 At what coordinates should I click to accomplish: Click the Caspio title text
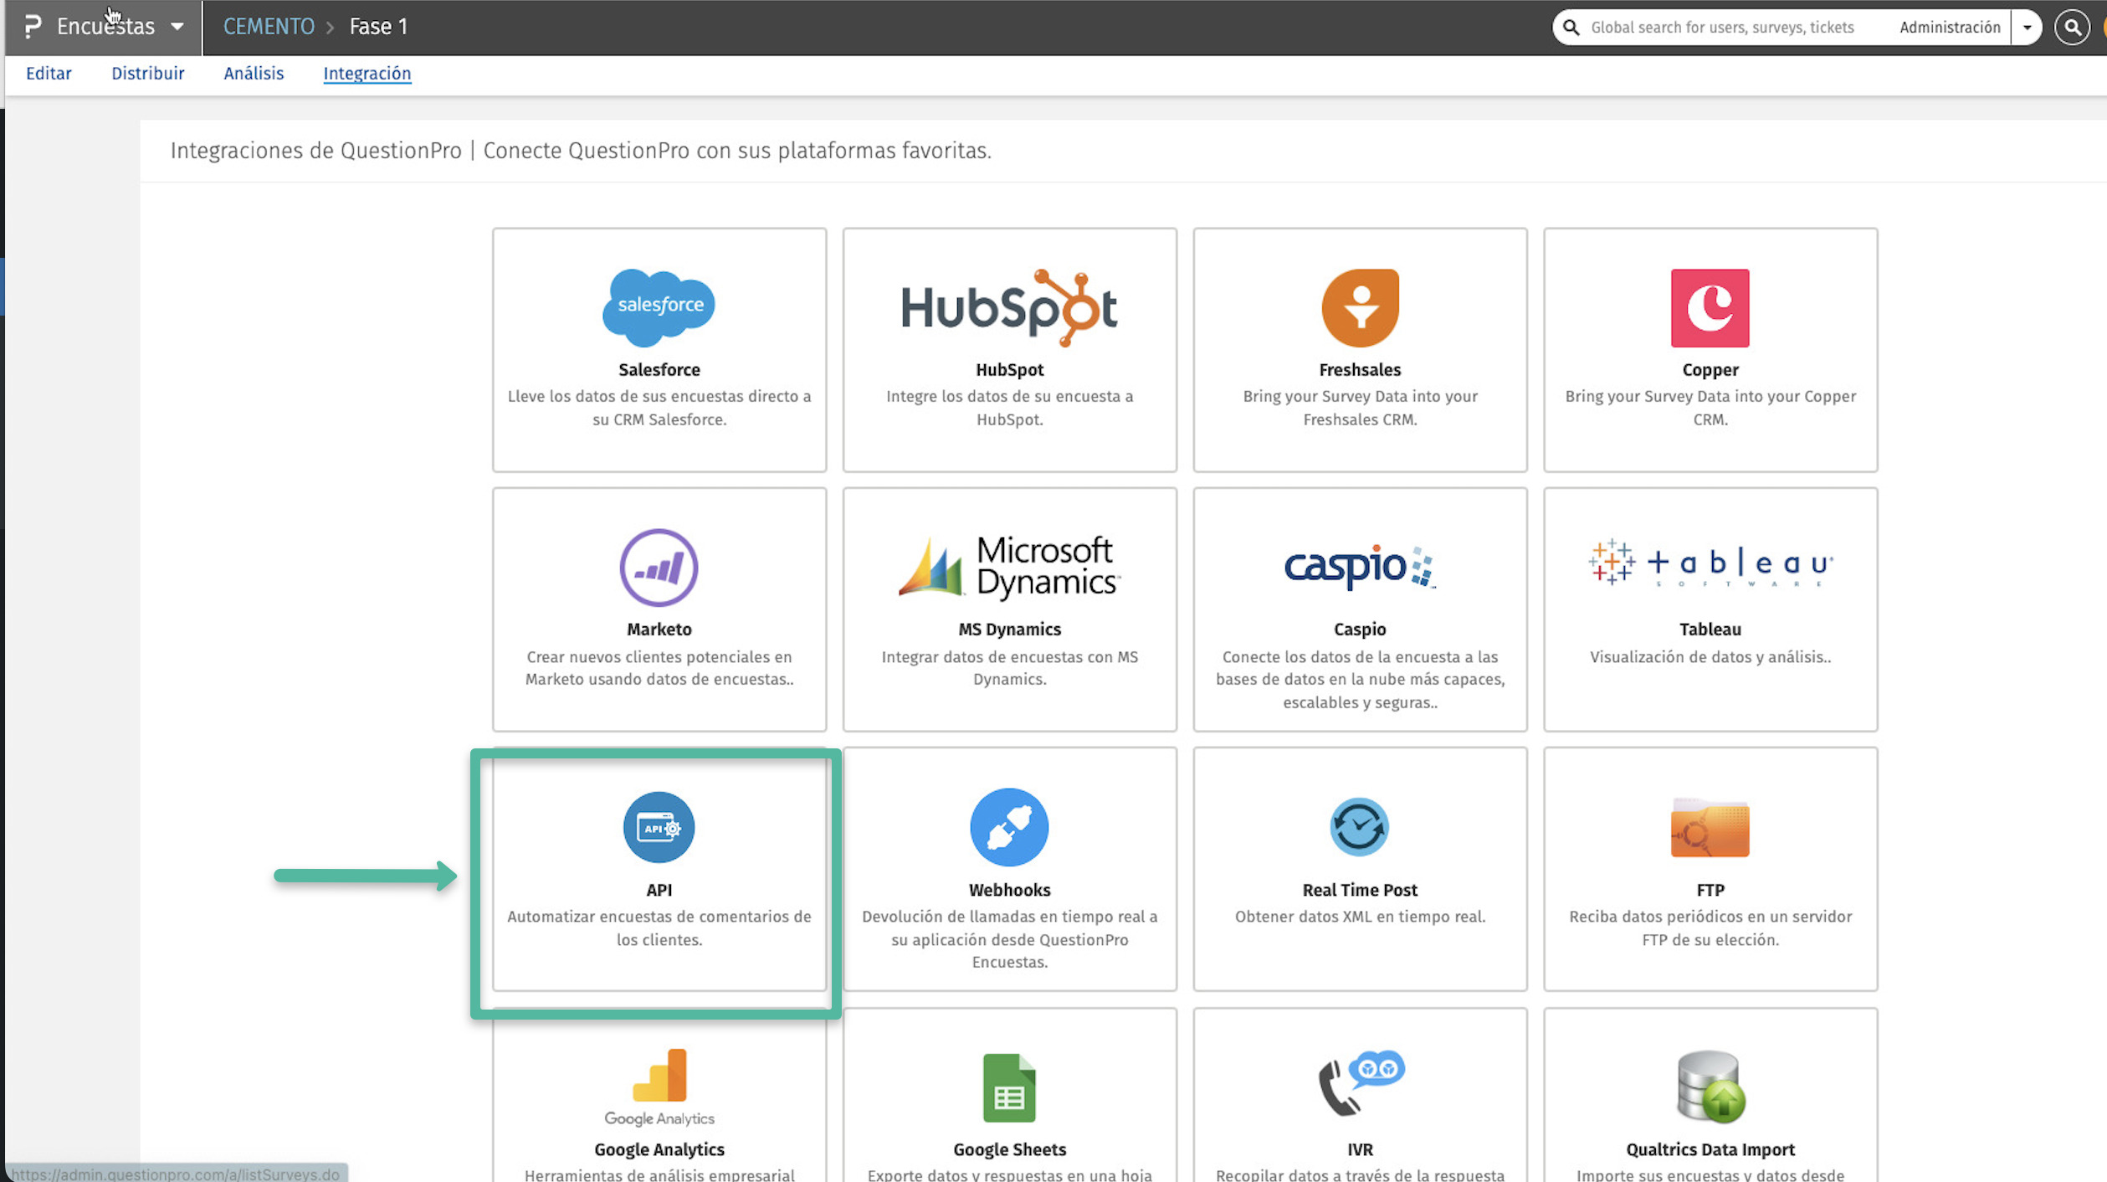pyautogui.click(x=1360, y=630)
